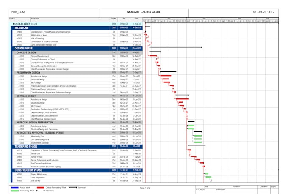Select activity ID A1120 MEP Design
This screenshot has height=194, width=288.
(x=78, y=83)
